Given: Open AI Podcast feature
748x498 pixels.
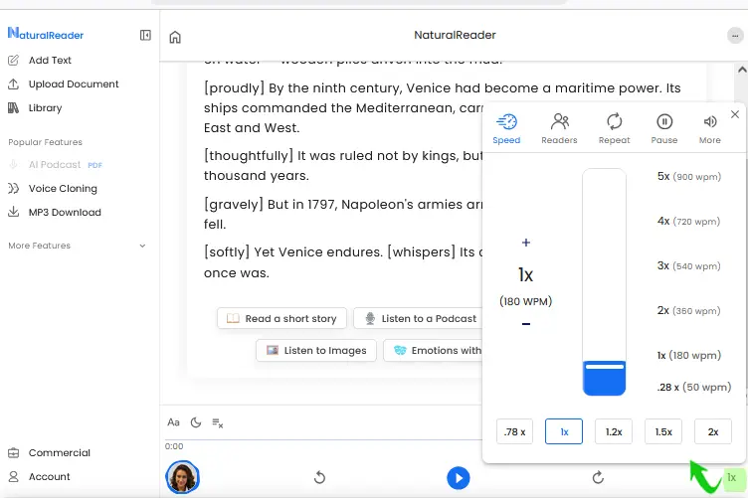Looking at the screenshot, I should [x=56, y=164].
